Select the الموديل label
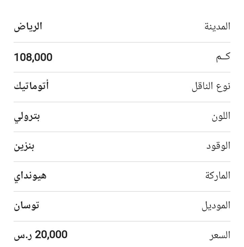The image size is (244, 247). tap(216, 206)
